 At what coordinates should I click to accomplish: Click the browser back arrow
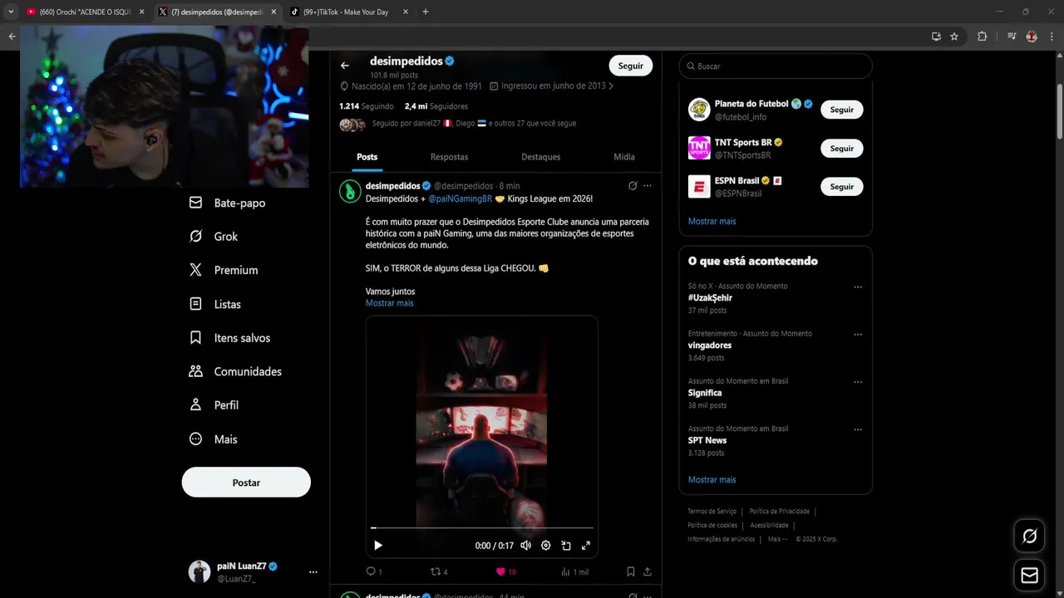tap(12, 37)
